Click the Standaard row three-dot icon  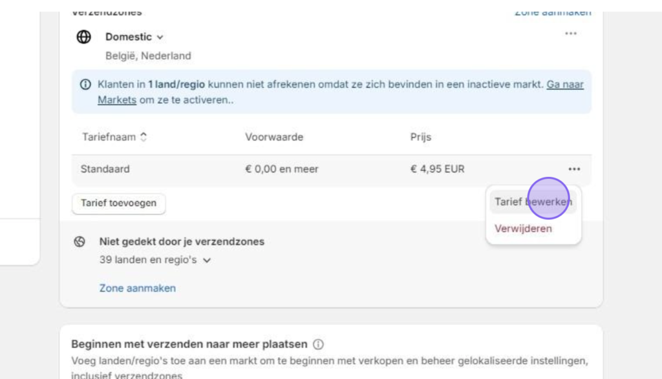[x=574, y=169]
